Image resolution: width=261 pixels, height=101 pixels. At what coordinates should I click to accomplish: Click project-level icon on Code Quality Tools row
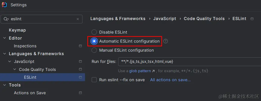click(81, 69)
